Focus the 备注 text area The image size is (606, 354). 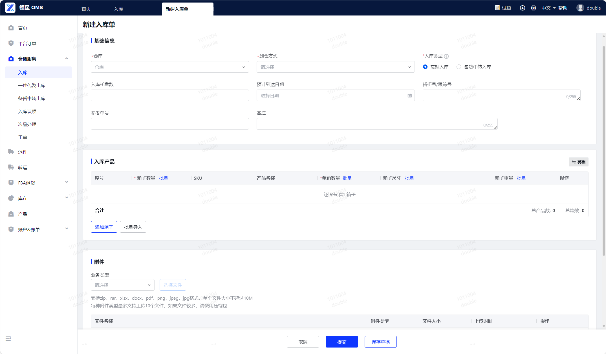pyautogui.click(x=377, y=124)
